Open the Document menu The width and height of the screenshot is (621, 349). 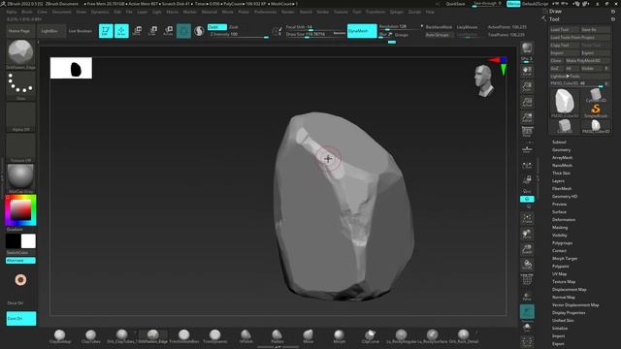click(62, 12)
